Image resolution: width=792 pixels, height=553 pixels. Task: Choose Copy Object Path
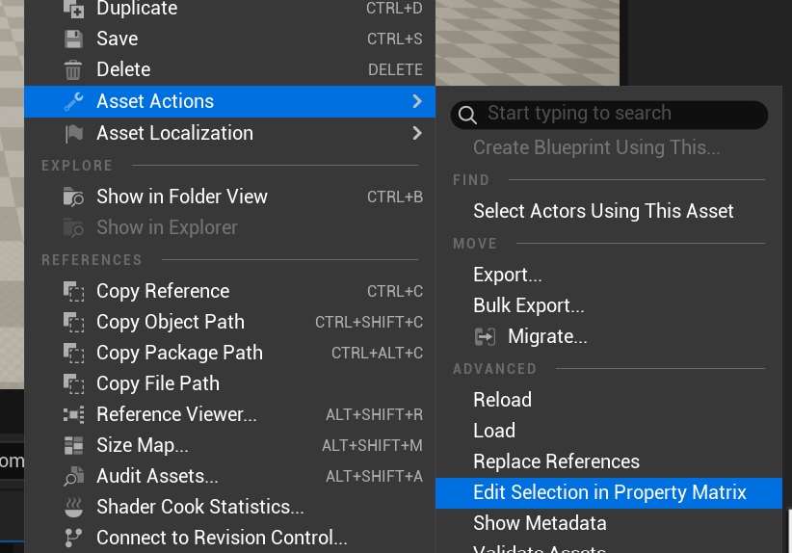[171, 322]
